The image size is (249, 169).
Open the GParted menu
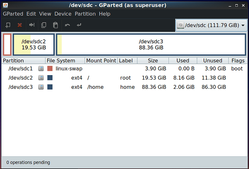pos(13,14)
